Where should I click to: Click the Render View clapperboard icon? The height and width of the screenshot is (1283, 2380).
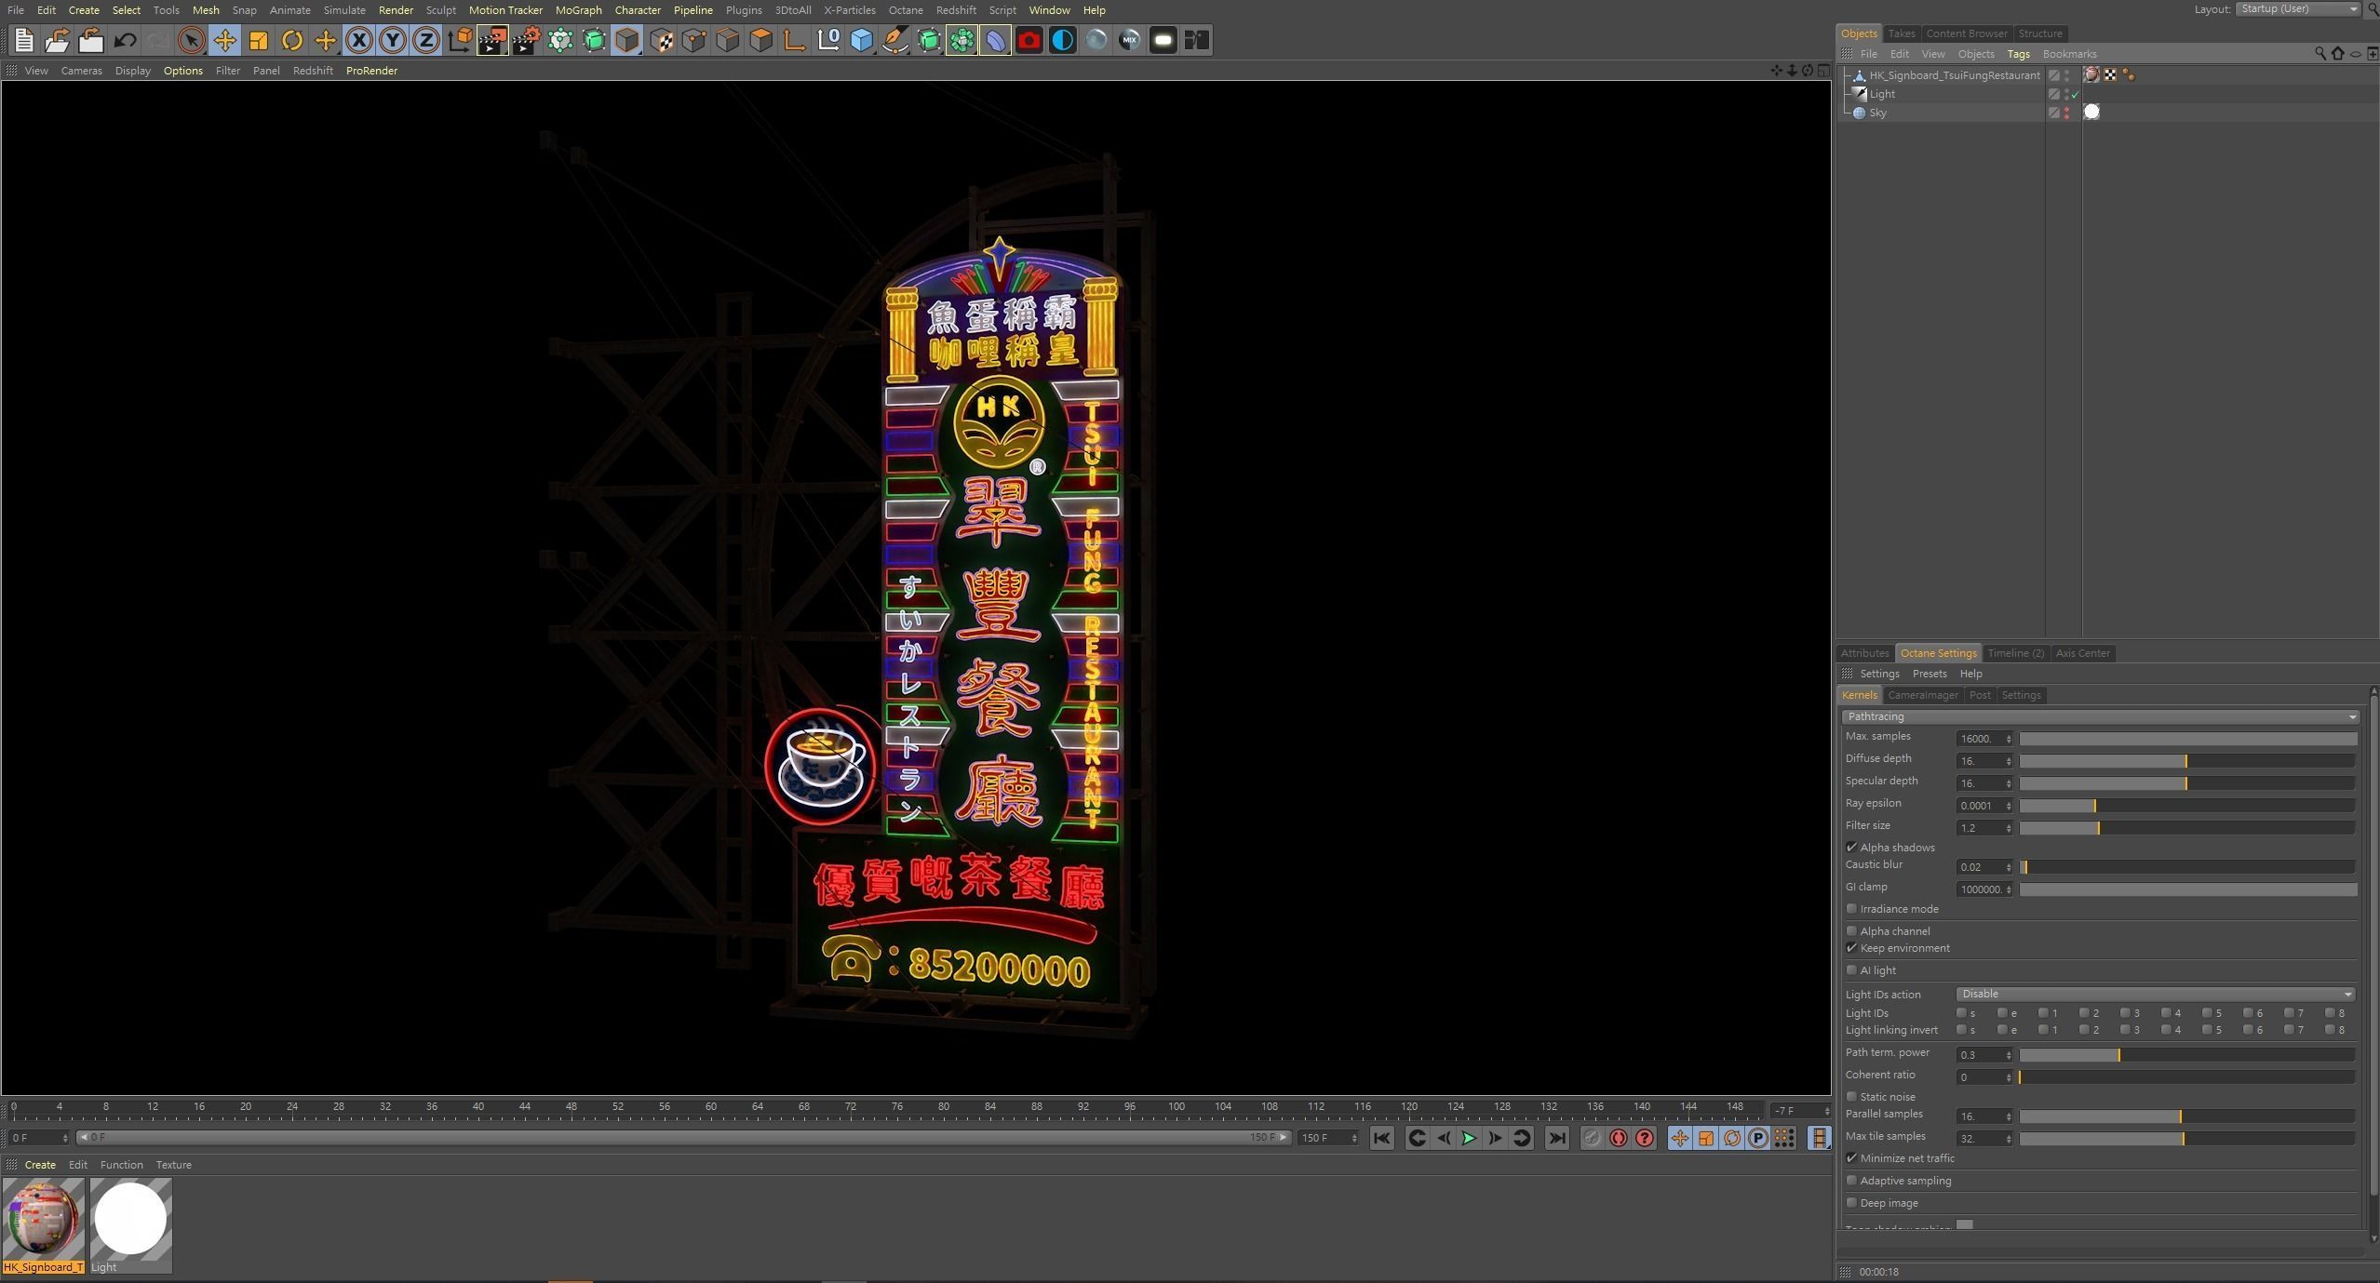click(x=492, y=40)
